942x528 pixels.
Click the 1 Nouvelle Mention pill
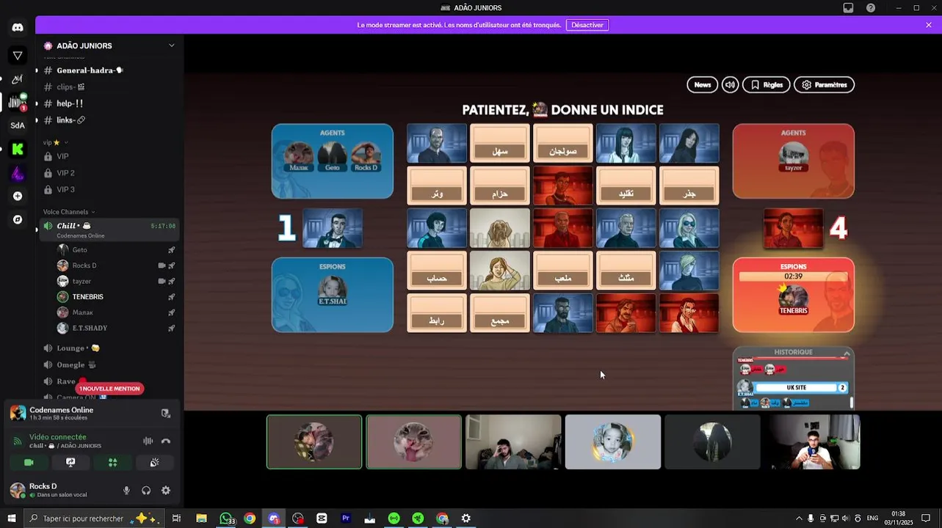[x=109, y=389]
